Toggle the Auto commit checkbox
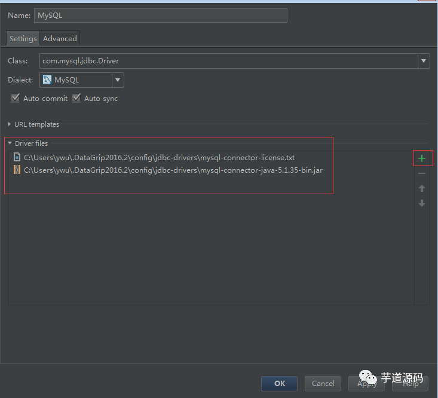 pos(16,98)
